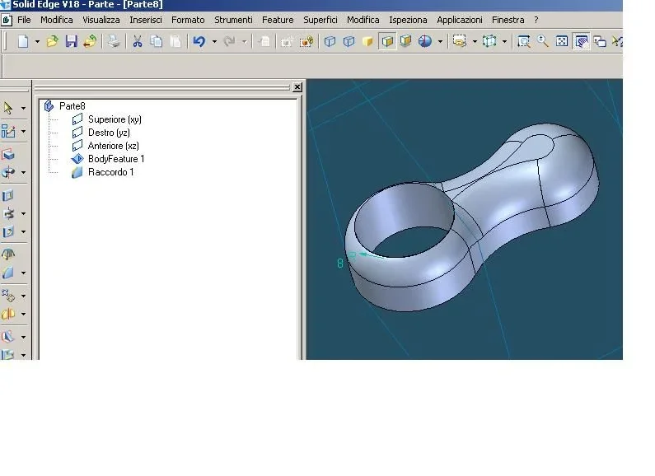Click the document icon left of File

(x=7, y=20)
